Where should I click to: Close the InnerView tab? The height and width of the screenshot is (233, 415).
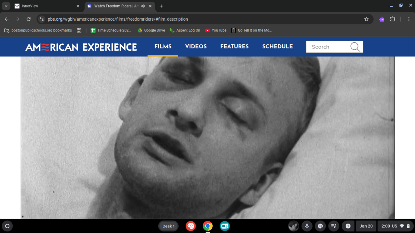(x=78, y=6)
